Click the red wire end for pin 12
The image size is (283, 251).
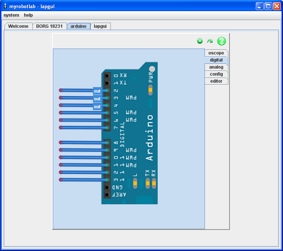pyautogui.click(x=61, y=172)
